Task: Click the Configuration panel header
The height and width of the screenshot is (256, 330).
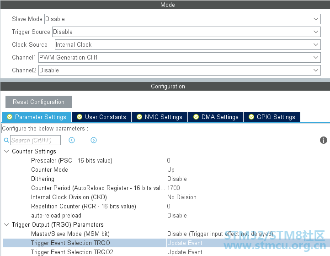Action: coord(165,87)
